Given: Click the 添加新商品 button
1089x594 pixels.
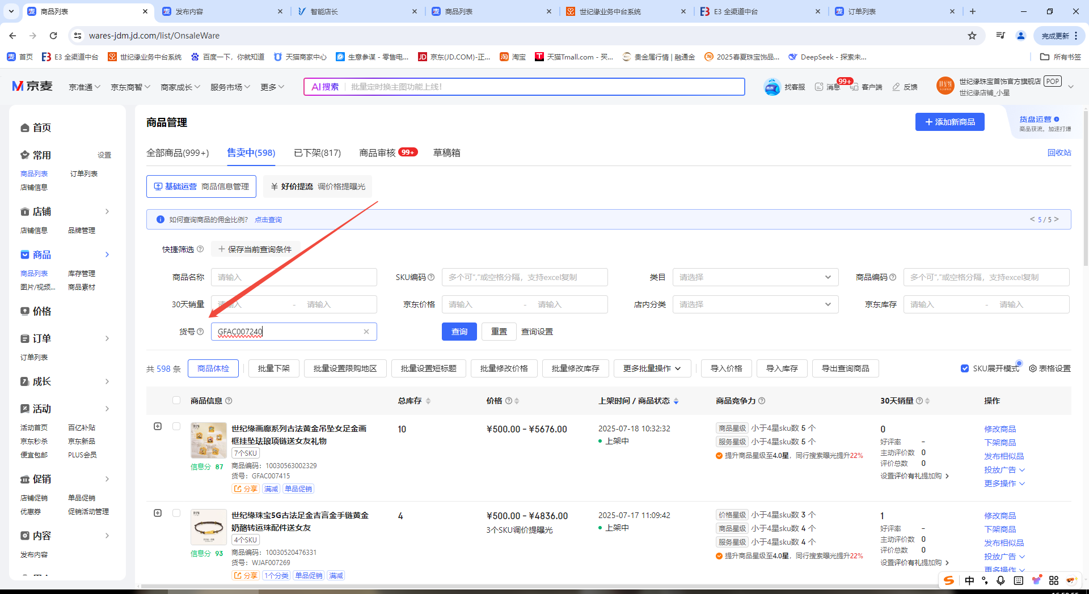Looking at the screenshot, I should 949,122.
